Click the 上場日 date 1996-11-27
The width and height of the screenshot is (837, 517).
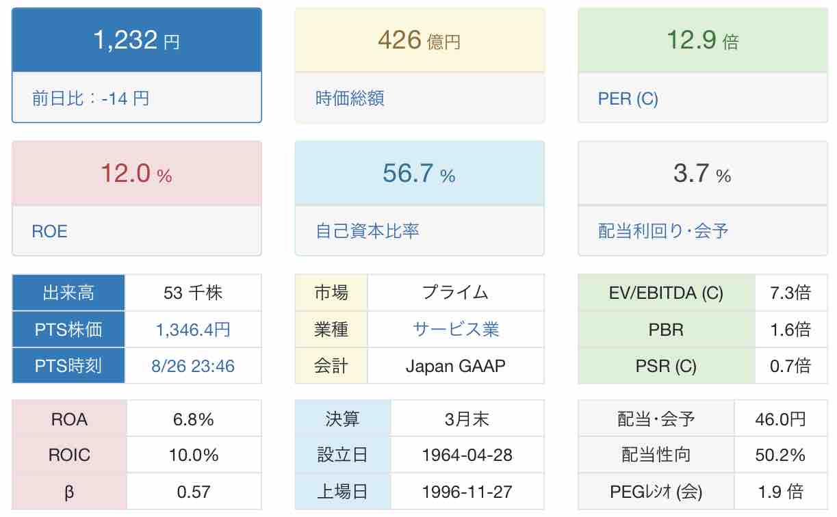coord(467,491)
